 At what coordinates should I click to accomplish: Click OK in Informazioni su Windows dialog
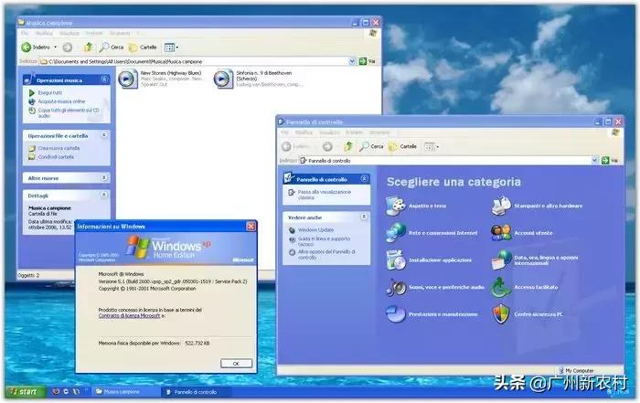coord(236,363)
